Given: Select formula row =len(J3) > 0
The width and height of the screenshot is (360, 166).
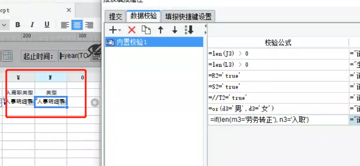Looking at the screenshot, I should pos(278,54).
